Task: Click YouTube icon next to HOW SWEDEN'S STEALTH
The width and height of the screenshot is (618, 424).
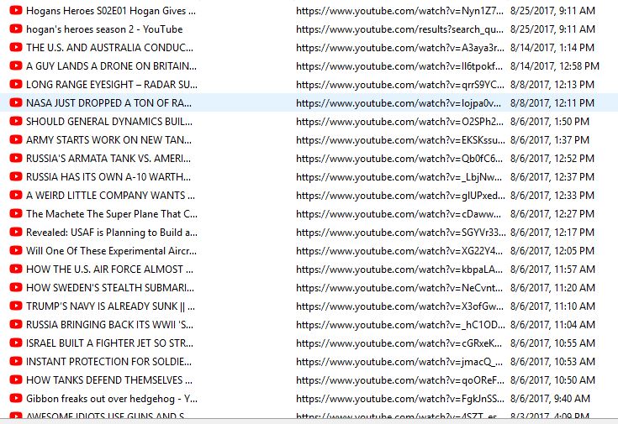Action: pos(16,288)
